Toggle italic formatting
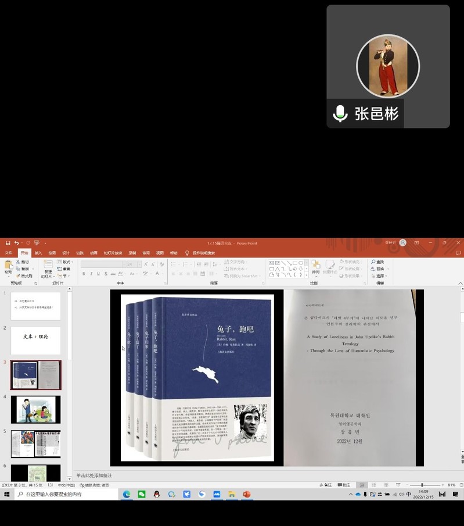 [91, 274]
